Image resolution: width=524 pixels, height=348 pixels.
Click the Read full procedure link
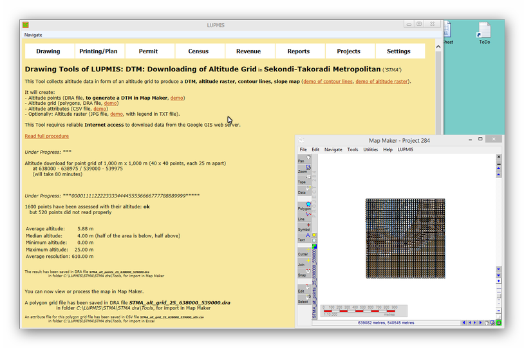tap(47, 136)
